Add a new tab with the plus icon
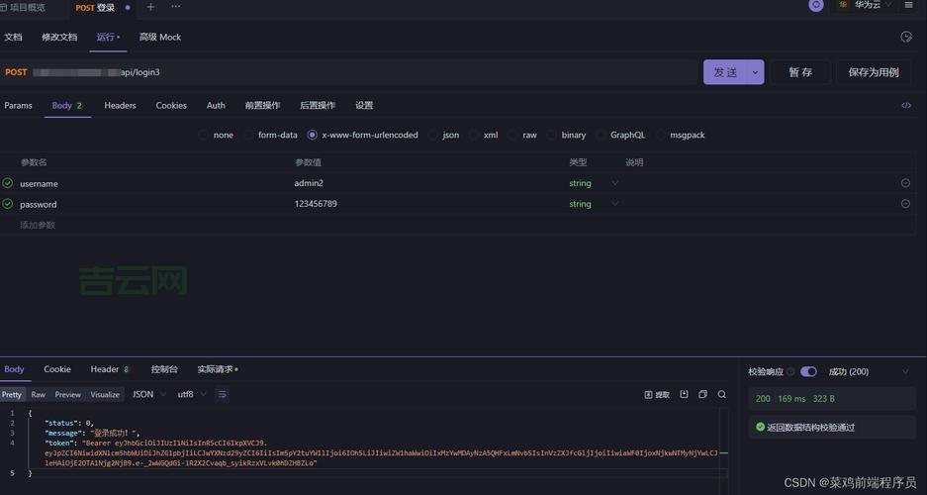Screen dimensions: 927x495 pos(150,7)
